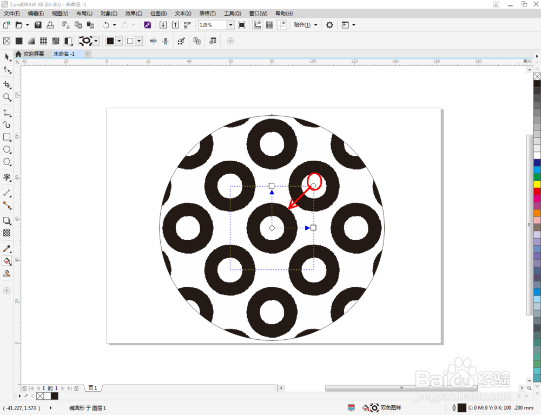
Task: Mirror tiles vertically button
Action: [x=166, y=41]
